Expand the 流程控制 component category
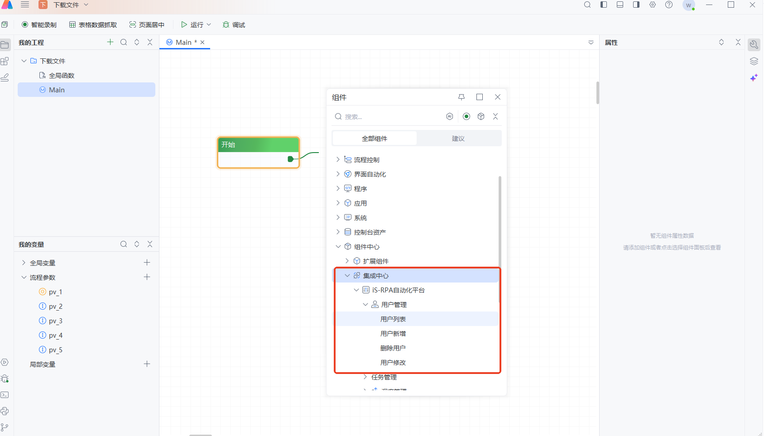The width and height of the screenshot is (764, 436). tap(338, 159)
